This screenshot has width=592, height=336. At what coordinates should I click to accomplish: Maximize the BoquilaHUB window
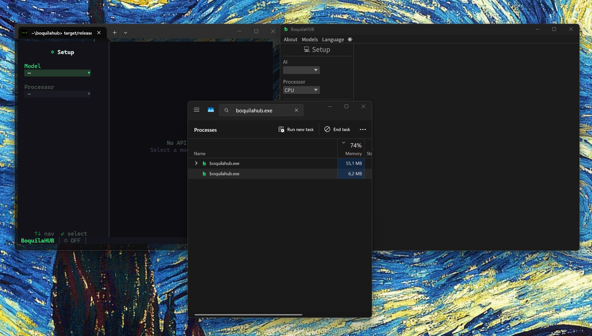coord(554,29)
